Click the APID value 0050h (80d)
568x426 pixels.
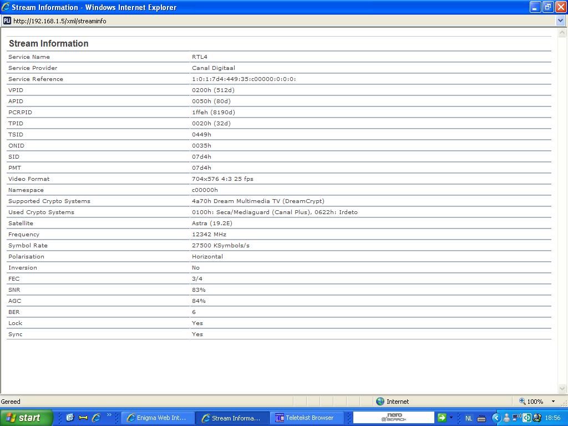point(211,102)
